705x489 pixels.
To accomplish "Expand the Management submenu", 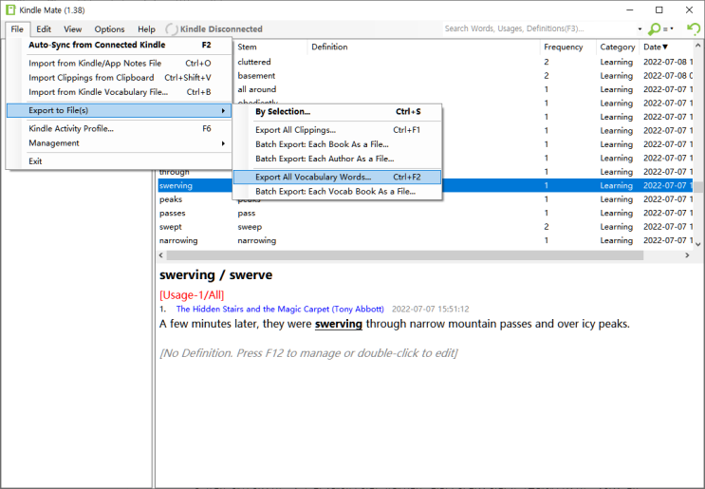I will [120, 143].
